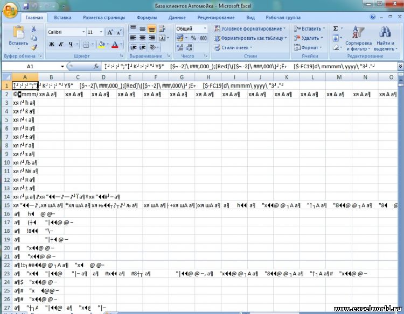Open Вид ribbon tab

[250, 18]
